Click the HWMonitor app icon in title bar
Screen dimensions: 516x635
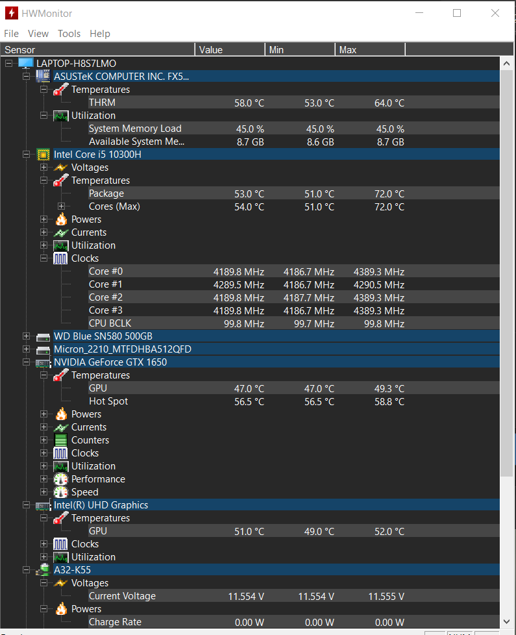point(11,13)
